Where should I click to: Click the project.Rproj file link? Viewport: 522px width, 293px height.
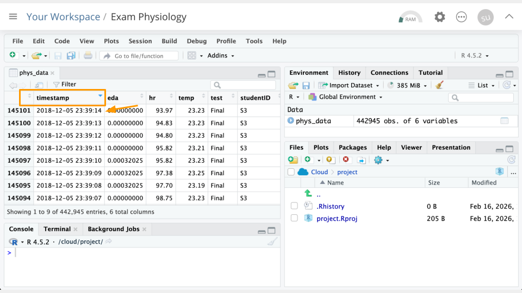pyautogui.click(x=337, y=218)
